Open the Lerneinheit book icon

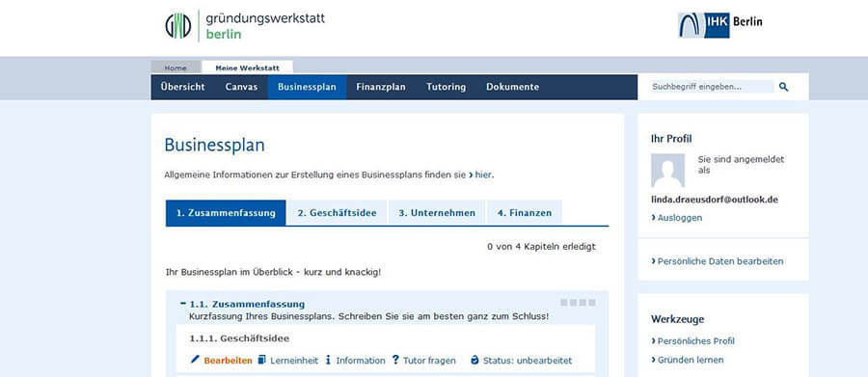click(x=262, y=360)
